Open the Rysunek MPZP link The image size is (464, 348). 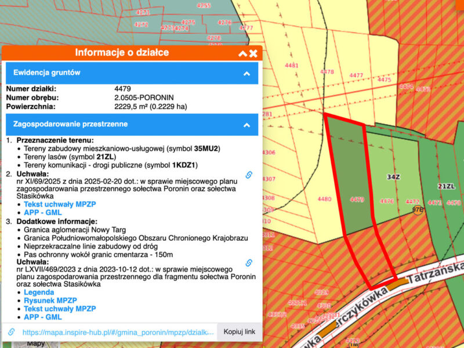(x=50, y=300)
